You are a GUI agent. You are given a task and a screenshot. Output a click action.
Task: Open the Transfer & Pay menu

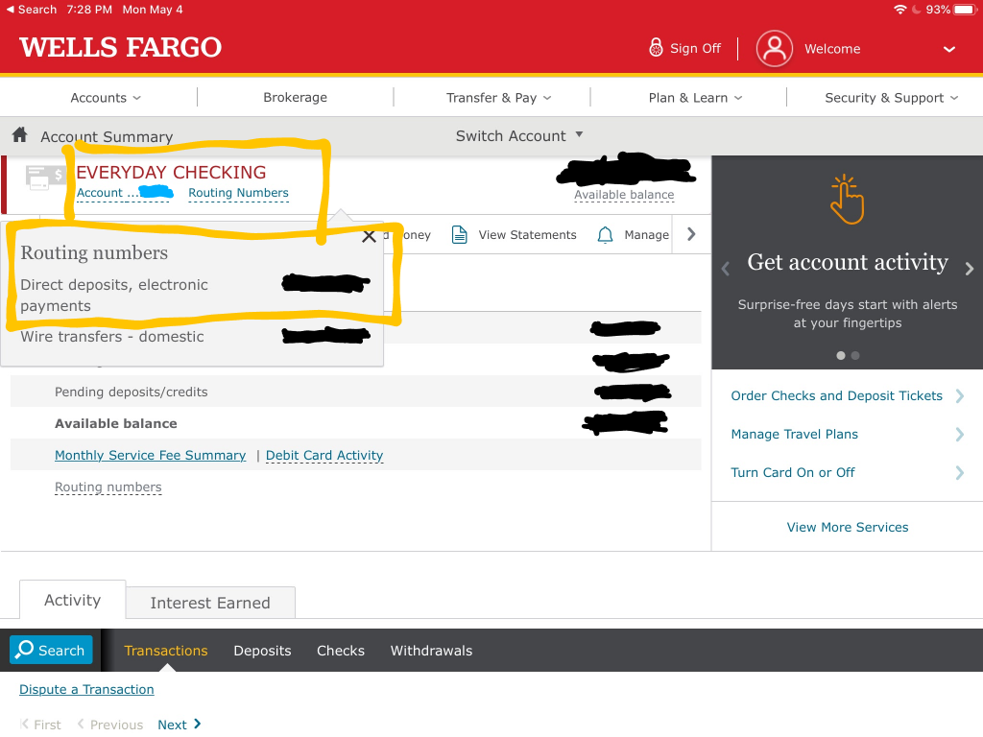tap(498, 98)
